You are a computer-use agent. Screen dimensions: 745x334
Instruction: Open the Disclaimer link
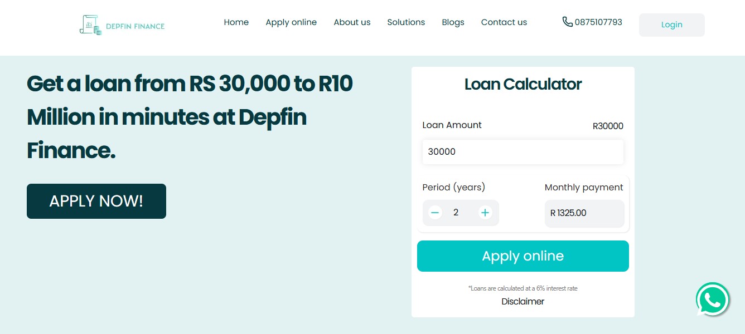tap(523, 301)
